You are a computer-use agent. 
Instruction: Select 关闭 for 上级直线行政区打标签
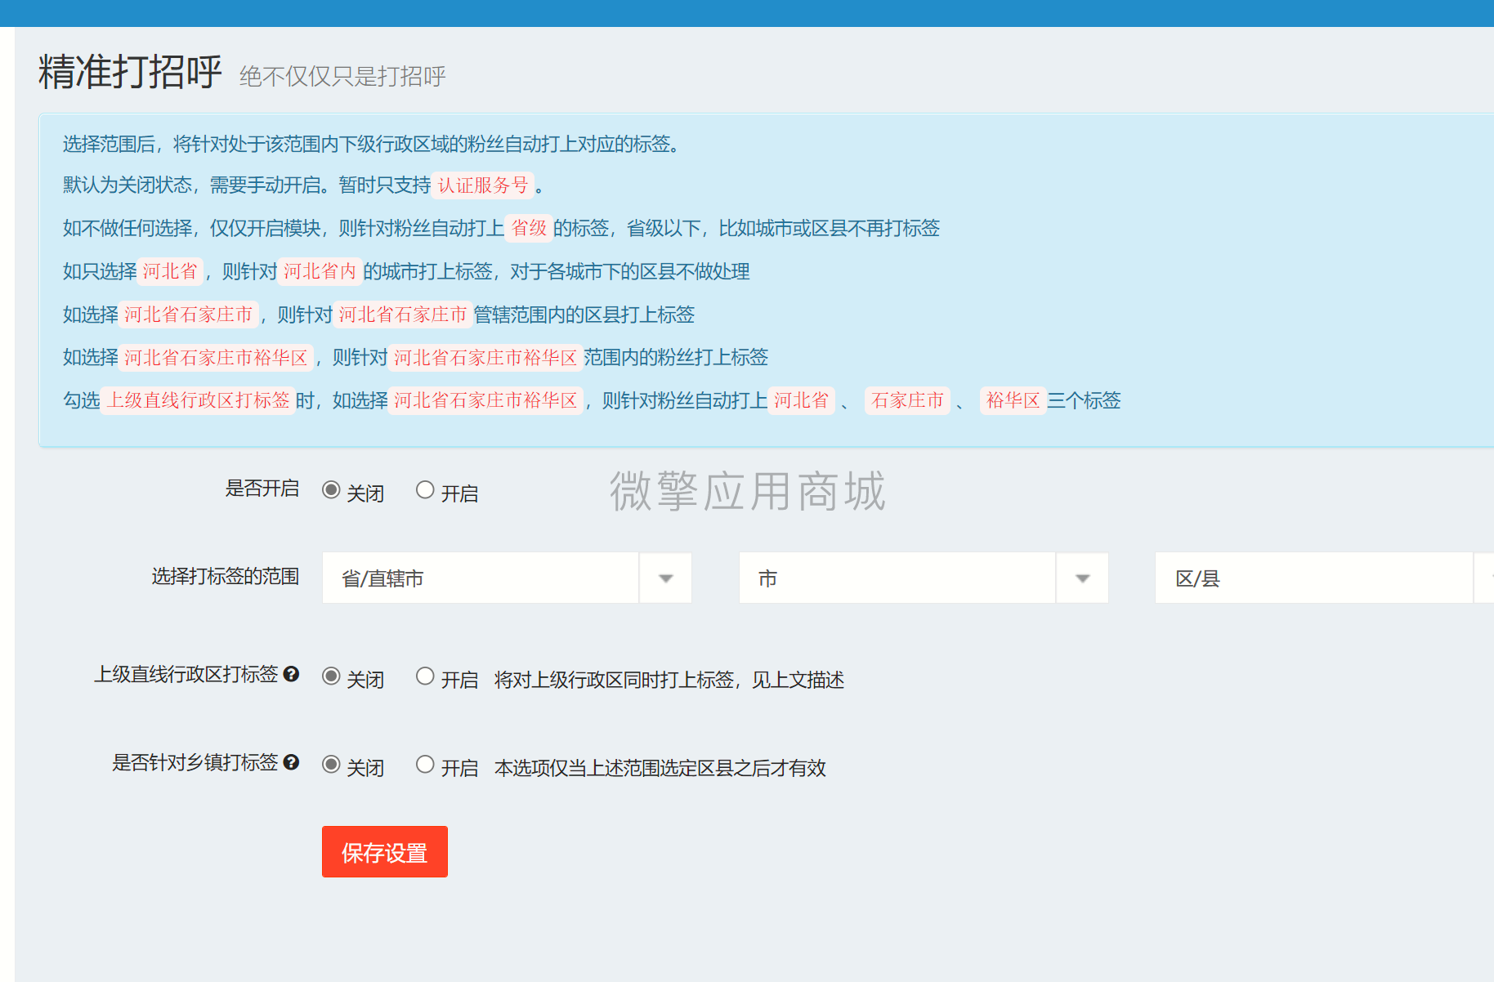click(330, 676)
